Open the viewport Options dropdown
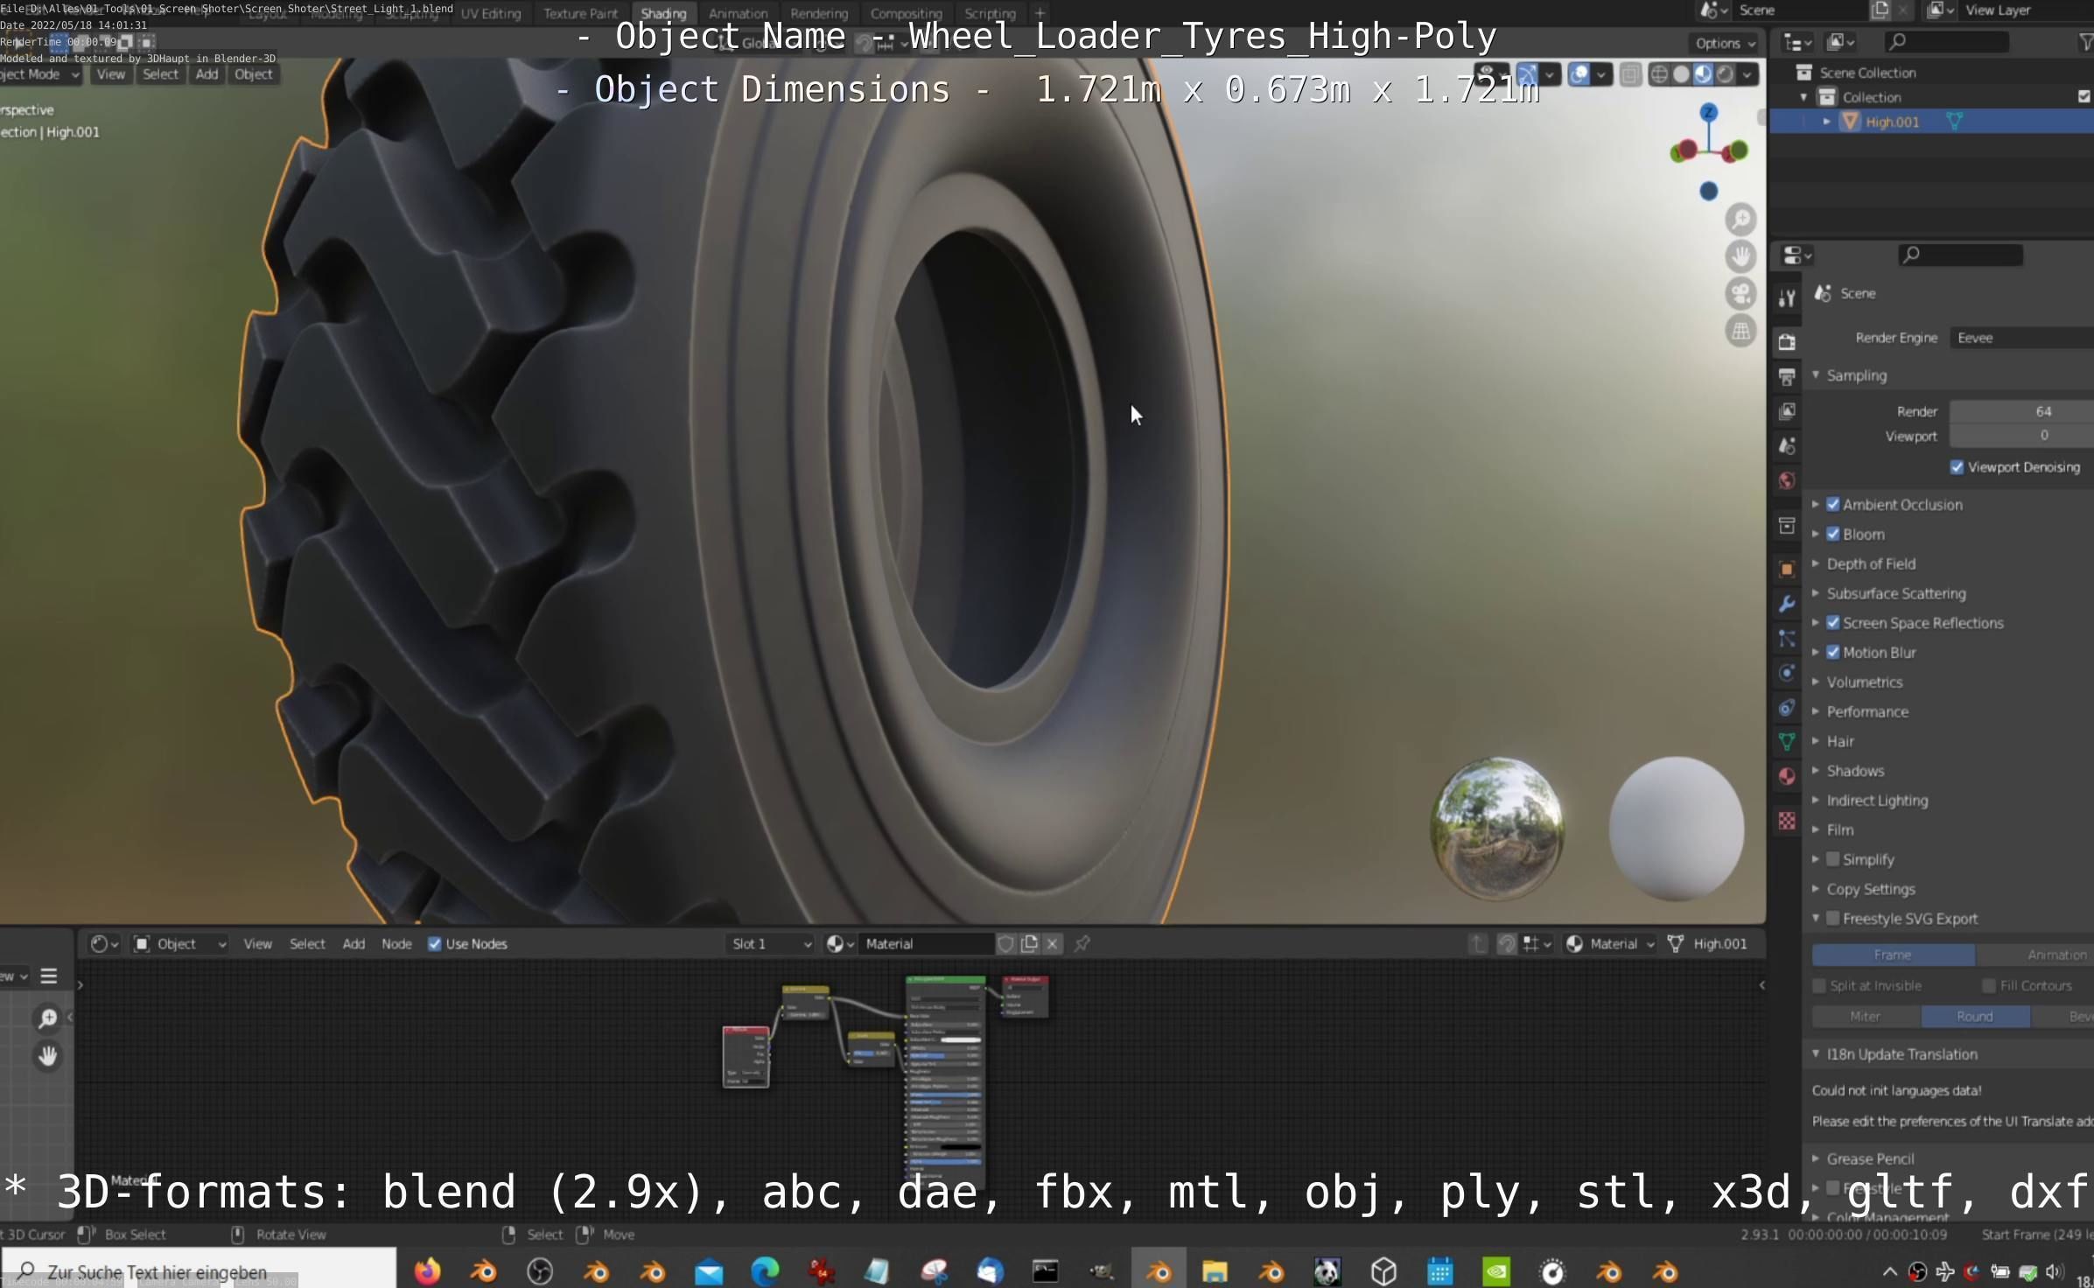The image size is (2094, 1288). [x=1725, y=43]
